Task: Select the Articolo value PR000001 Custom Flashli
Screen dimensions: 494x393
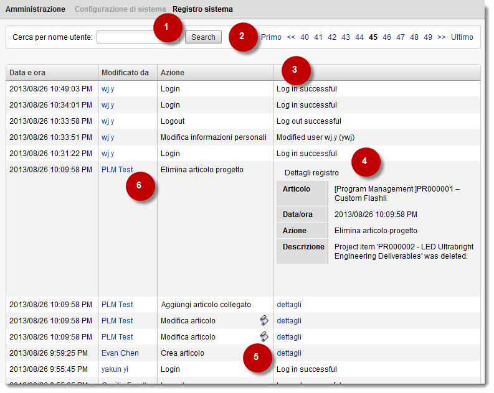Action: (x=397, y=193)
